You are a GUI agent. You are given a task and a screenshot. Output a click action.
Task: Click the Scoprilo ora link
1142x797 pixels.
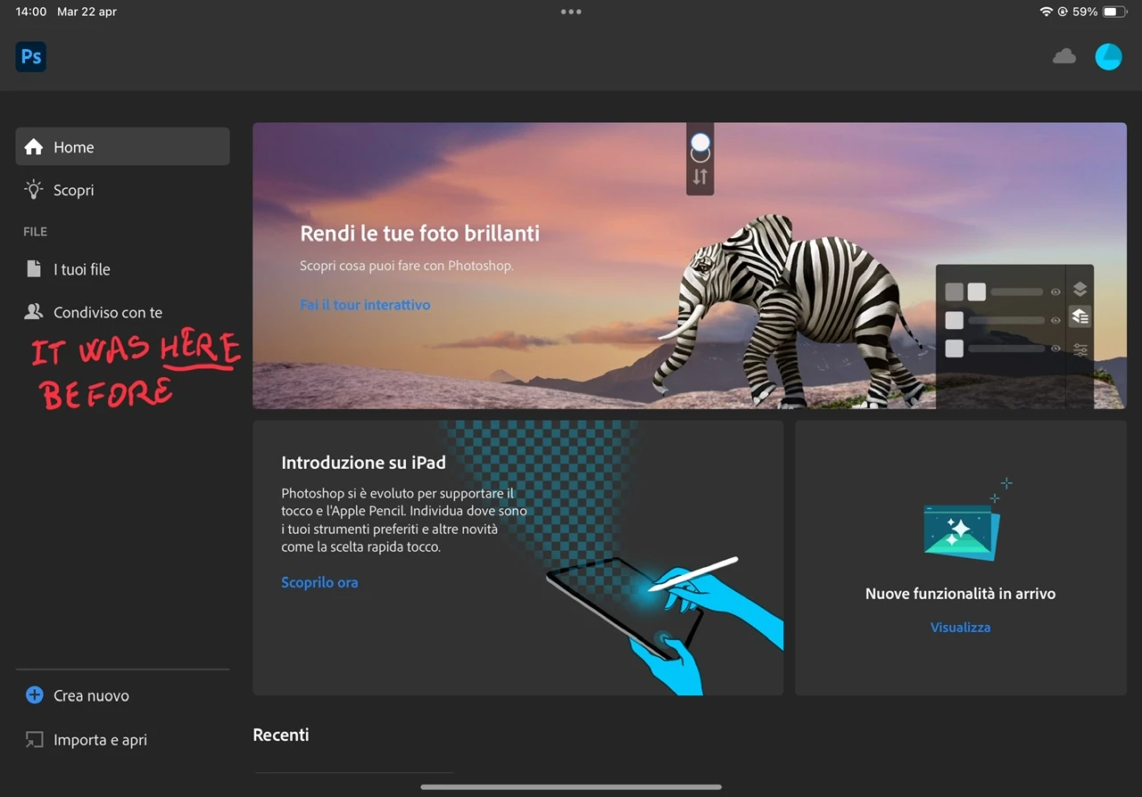319,583
